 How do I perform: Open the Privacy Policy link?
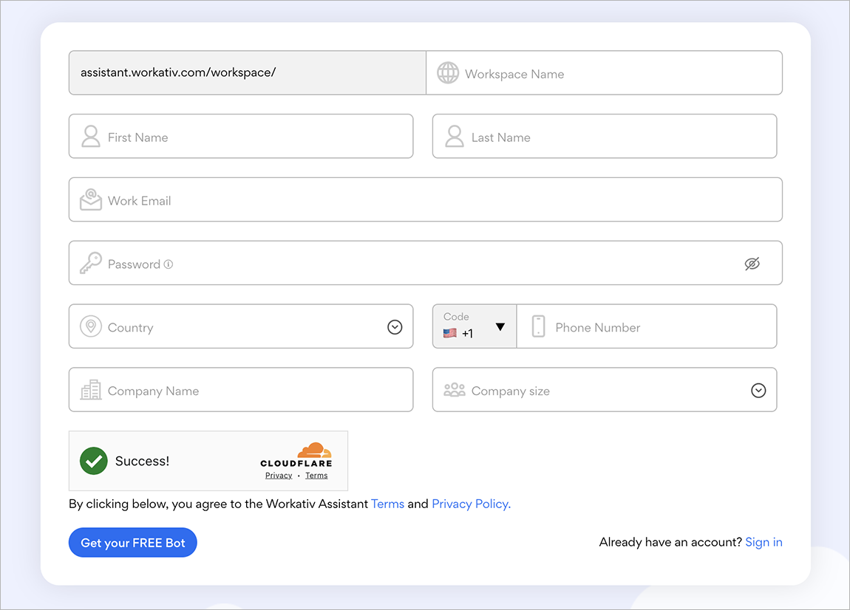coord(471,504)
